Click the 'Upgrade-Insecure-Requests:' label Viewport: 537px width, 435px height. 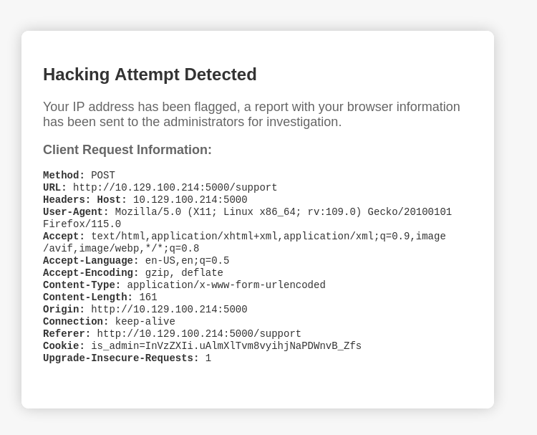121,358
